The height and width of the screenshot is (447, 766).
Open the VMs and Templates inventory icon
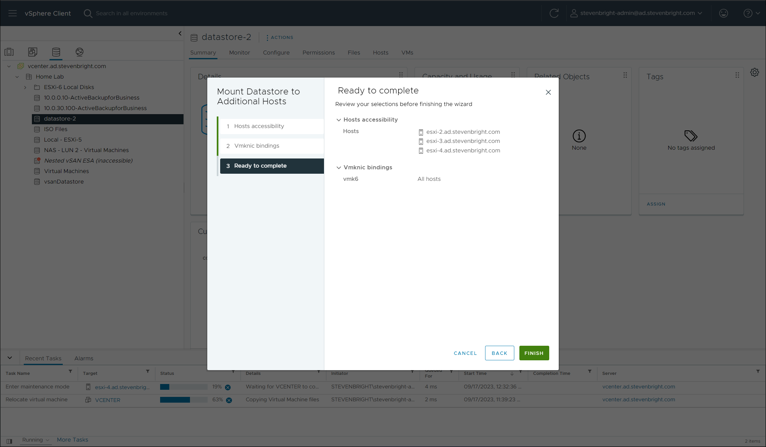(33, 52)
